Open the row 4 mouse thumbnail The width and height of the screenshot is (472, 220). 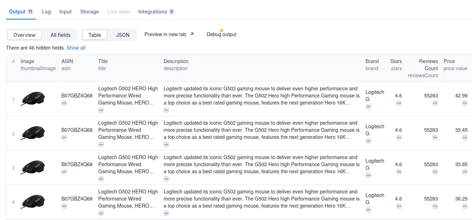tap(33, 202)
